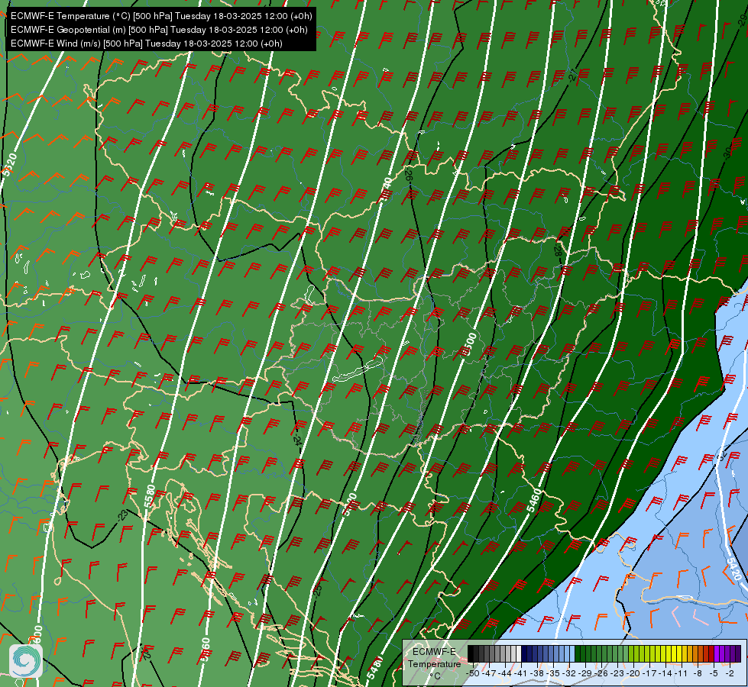Viewport: 748px width, 687px height.
Task: Click the -24 isotherm label on map
Action: pos(297,439)
